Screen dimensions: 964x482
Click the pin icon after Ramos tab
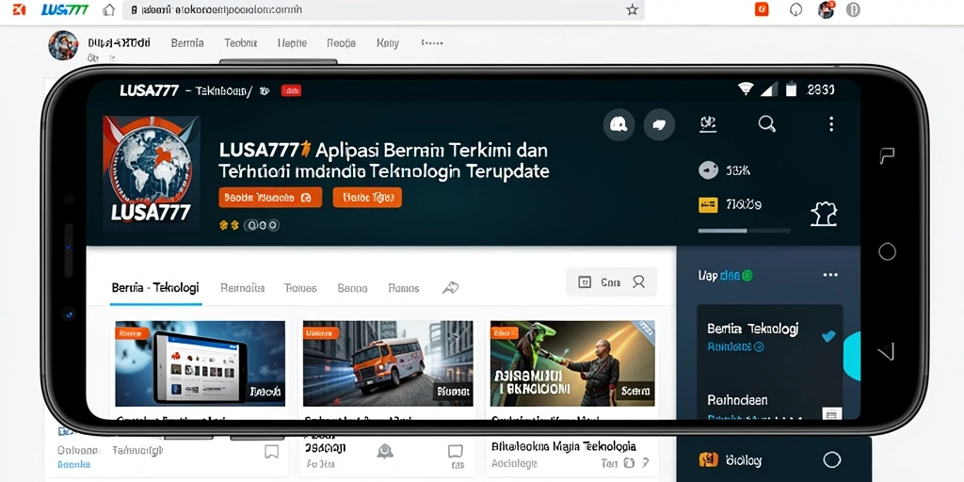451,288
